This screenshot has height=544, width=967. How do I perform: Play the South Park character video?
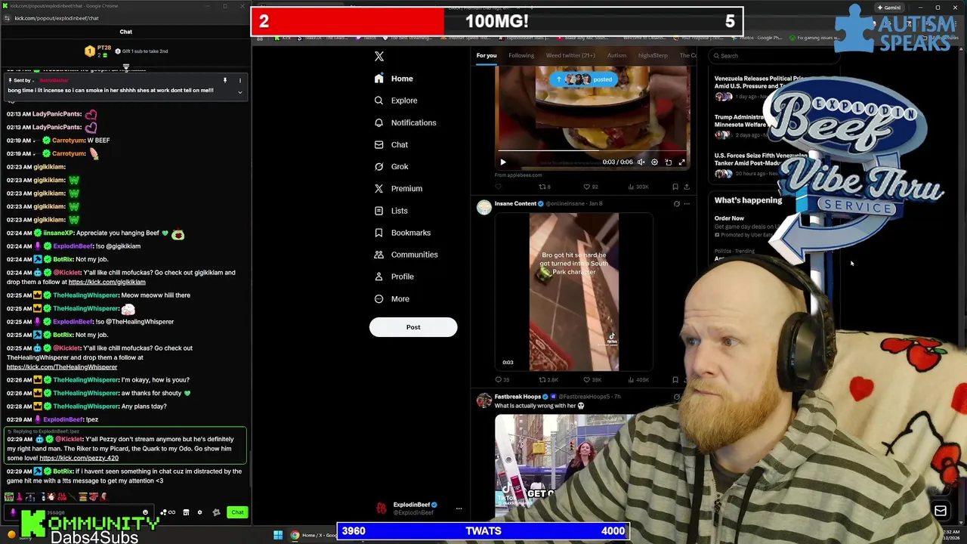point(573,292)
